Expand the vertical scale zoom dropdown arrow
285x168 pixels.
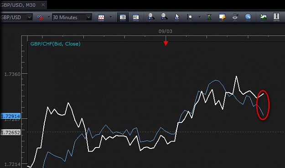coord(199,17)
